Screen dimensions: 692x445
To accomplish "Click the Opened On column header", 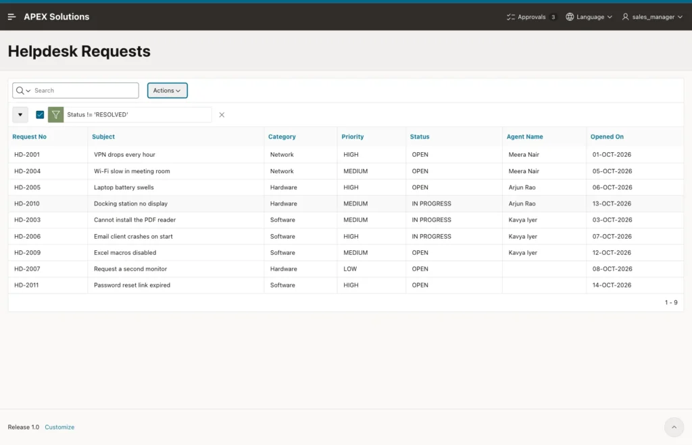I will pos(607,137).
